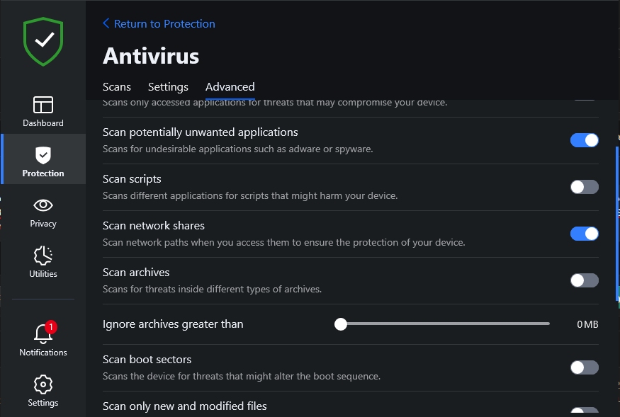Switch to the Scans tab
The width and height of the screenshot is (620, 417).
117,87
